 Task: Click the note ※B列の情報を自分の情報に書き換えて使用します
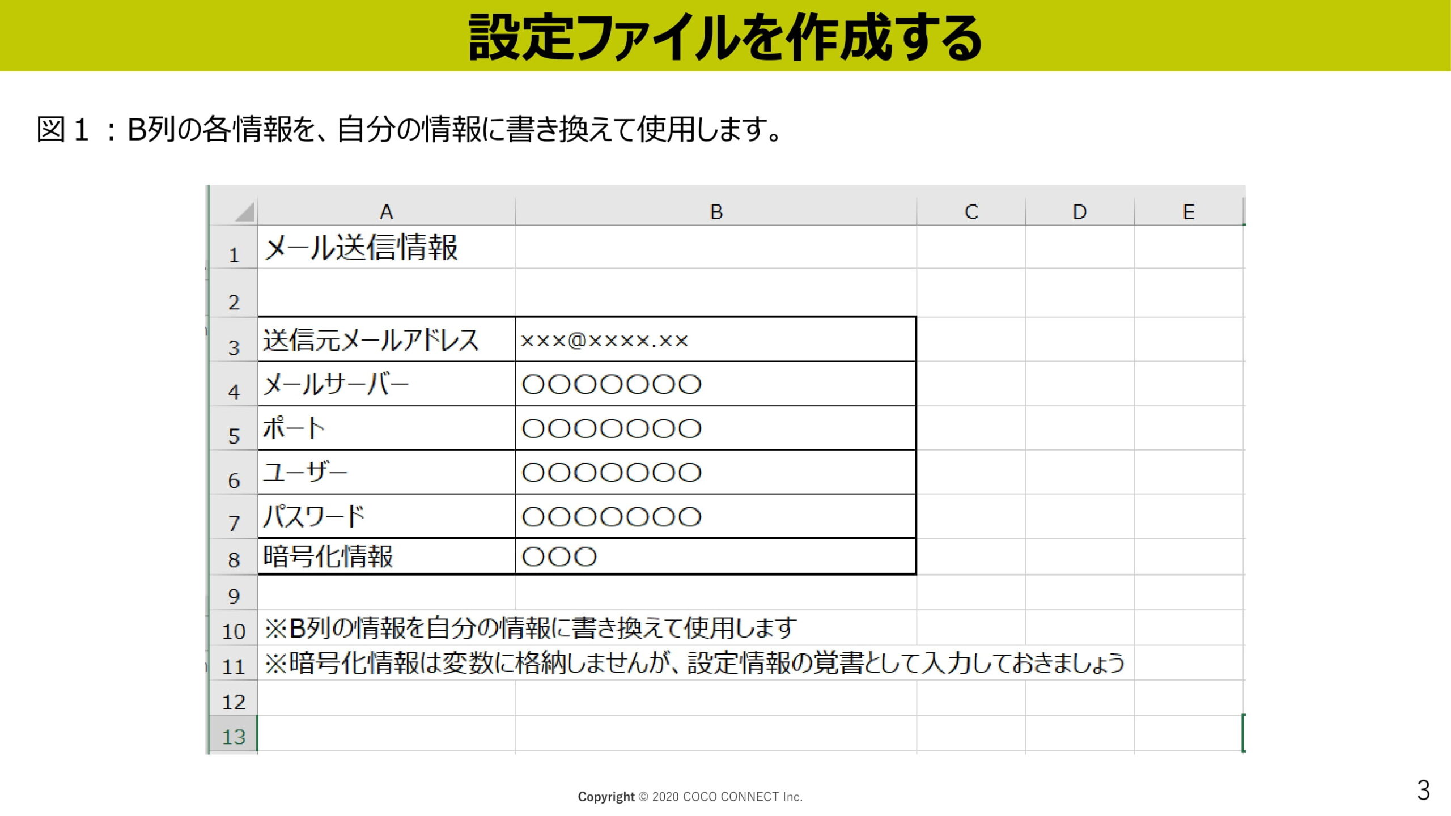531,628
